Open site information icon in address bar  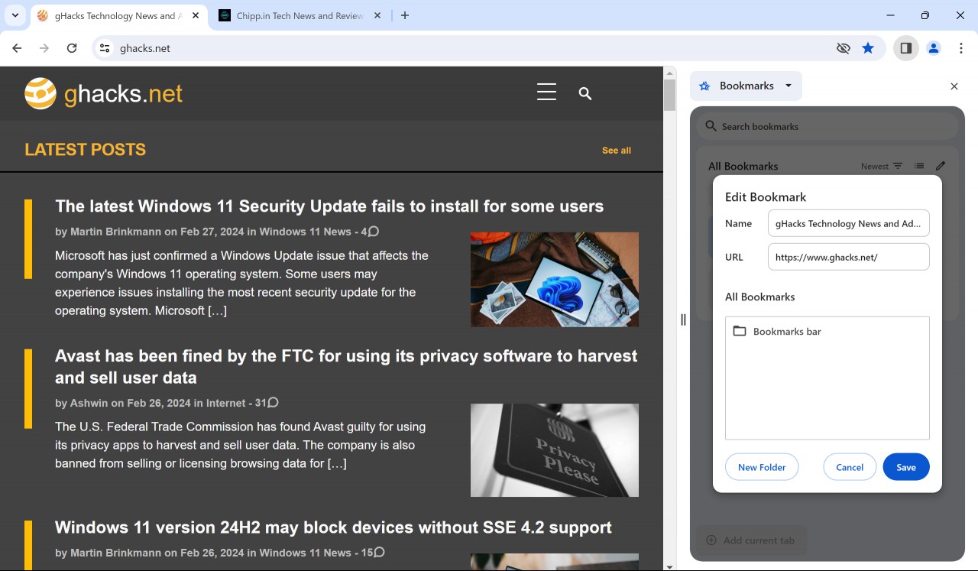[105, 48]
